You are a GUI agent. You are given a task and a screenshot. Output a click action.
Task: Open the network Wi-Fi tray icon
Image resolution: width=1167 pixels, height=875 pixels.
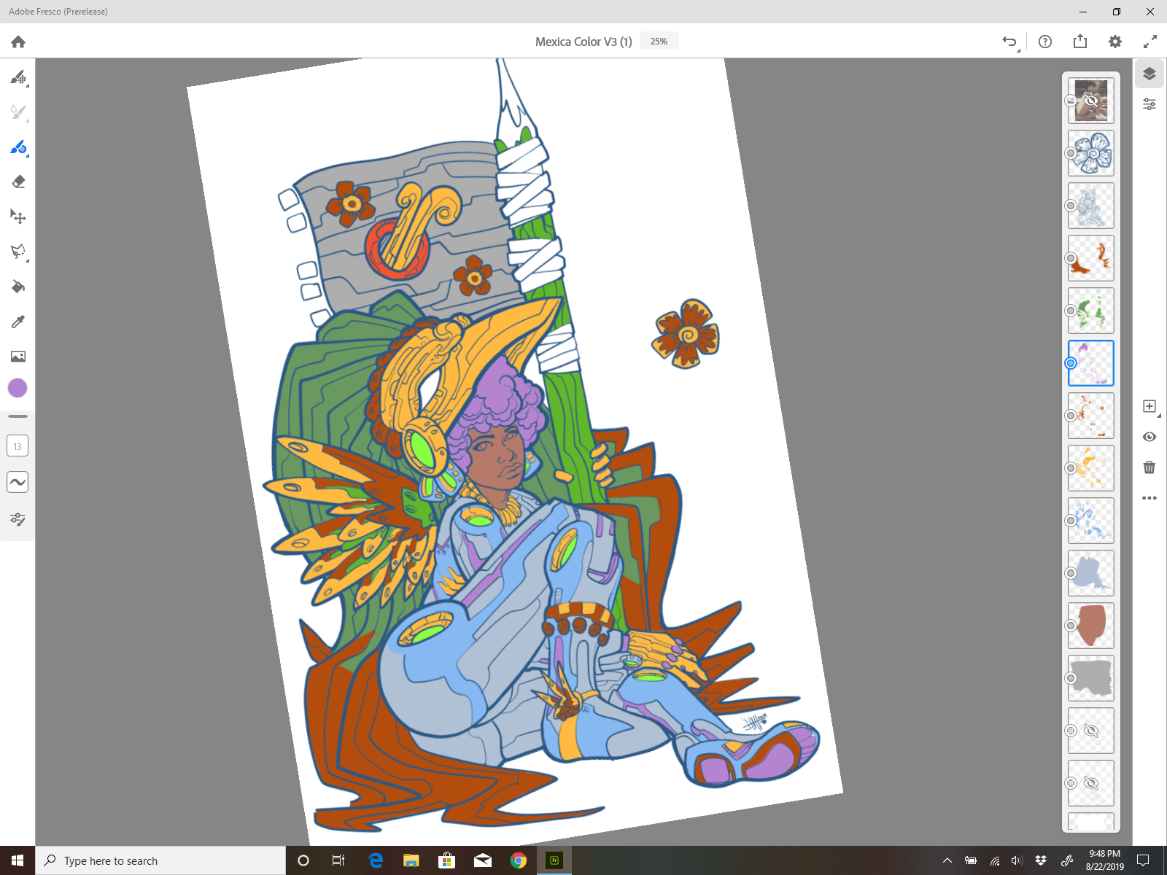(994, 860)
